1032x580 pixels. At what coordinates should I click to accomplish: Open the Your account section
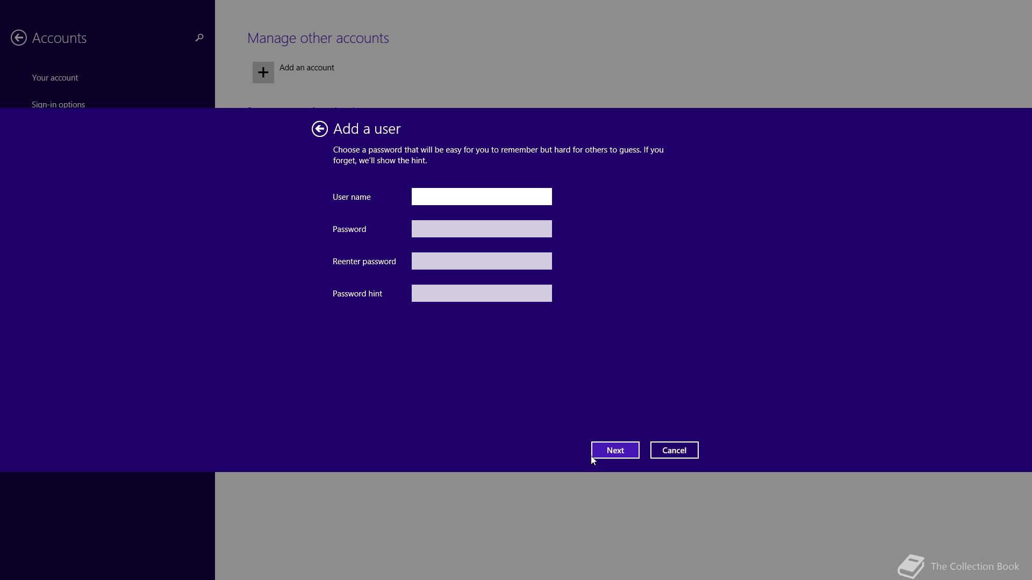coord(55,78)
